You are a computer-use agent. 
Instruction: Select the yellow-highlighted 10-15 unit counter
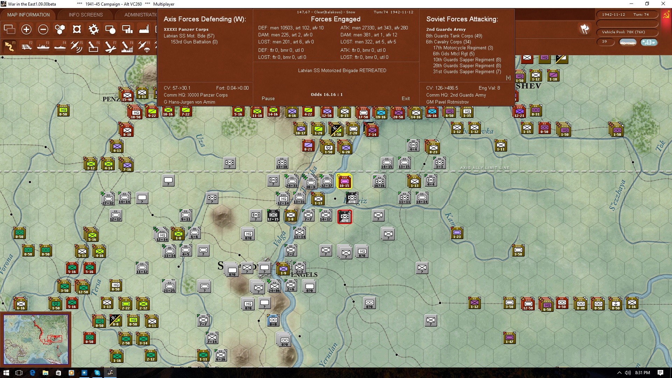pyautogui.click(x=344, y=181)
